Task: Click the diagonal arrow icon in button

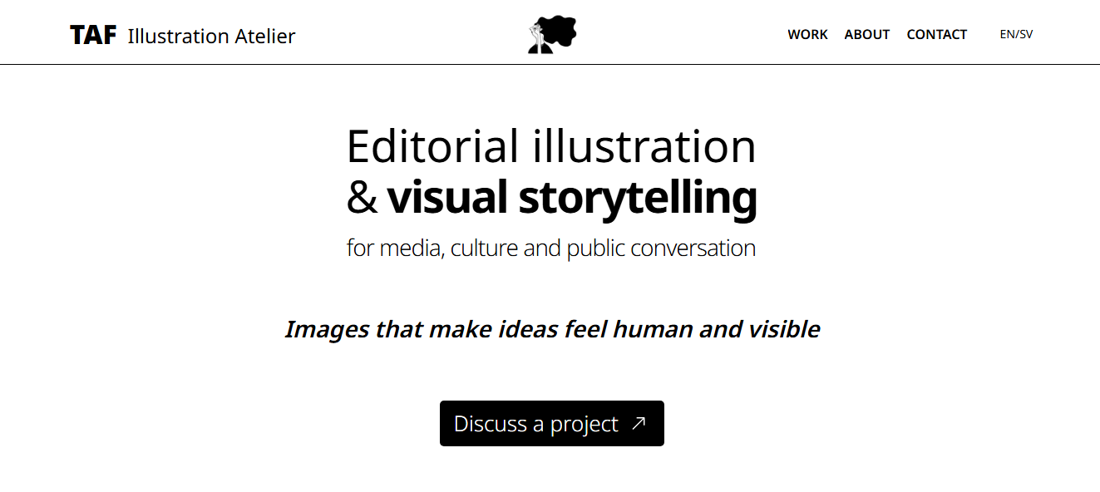Action: pyautogui.click(x=639, y=423)
